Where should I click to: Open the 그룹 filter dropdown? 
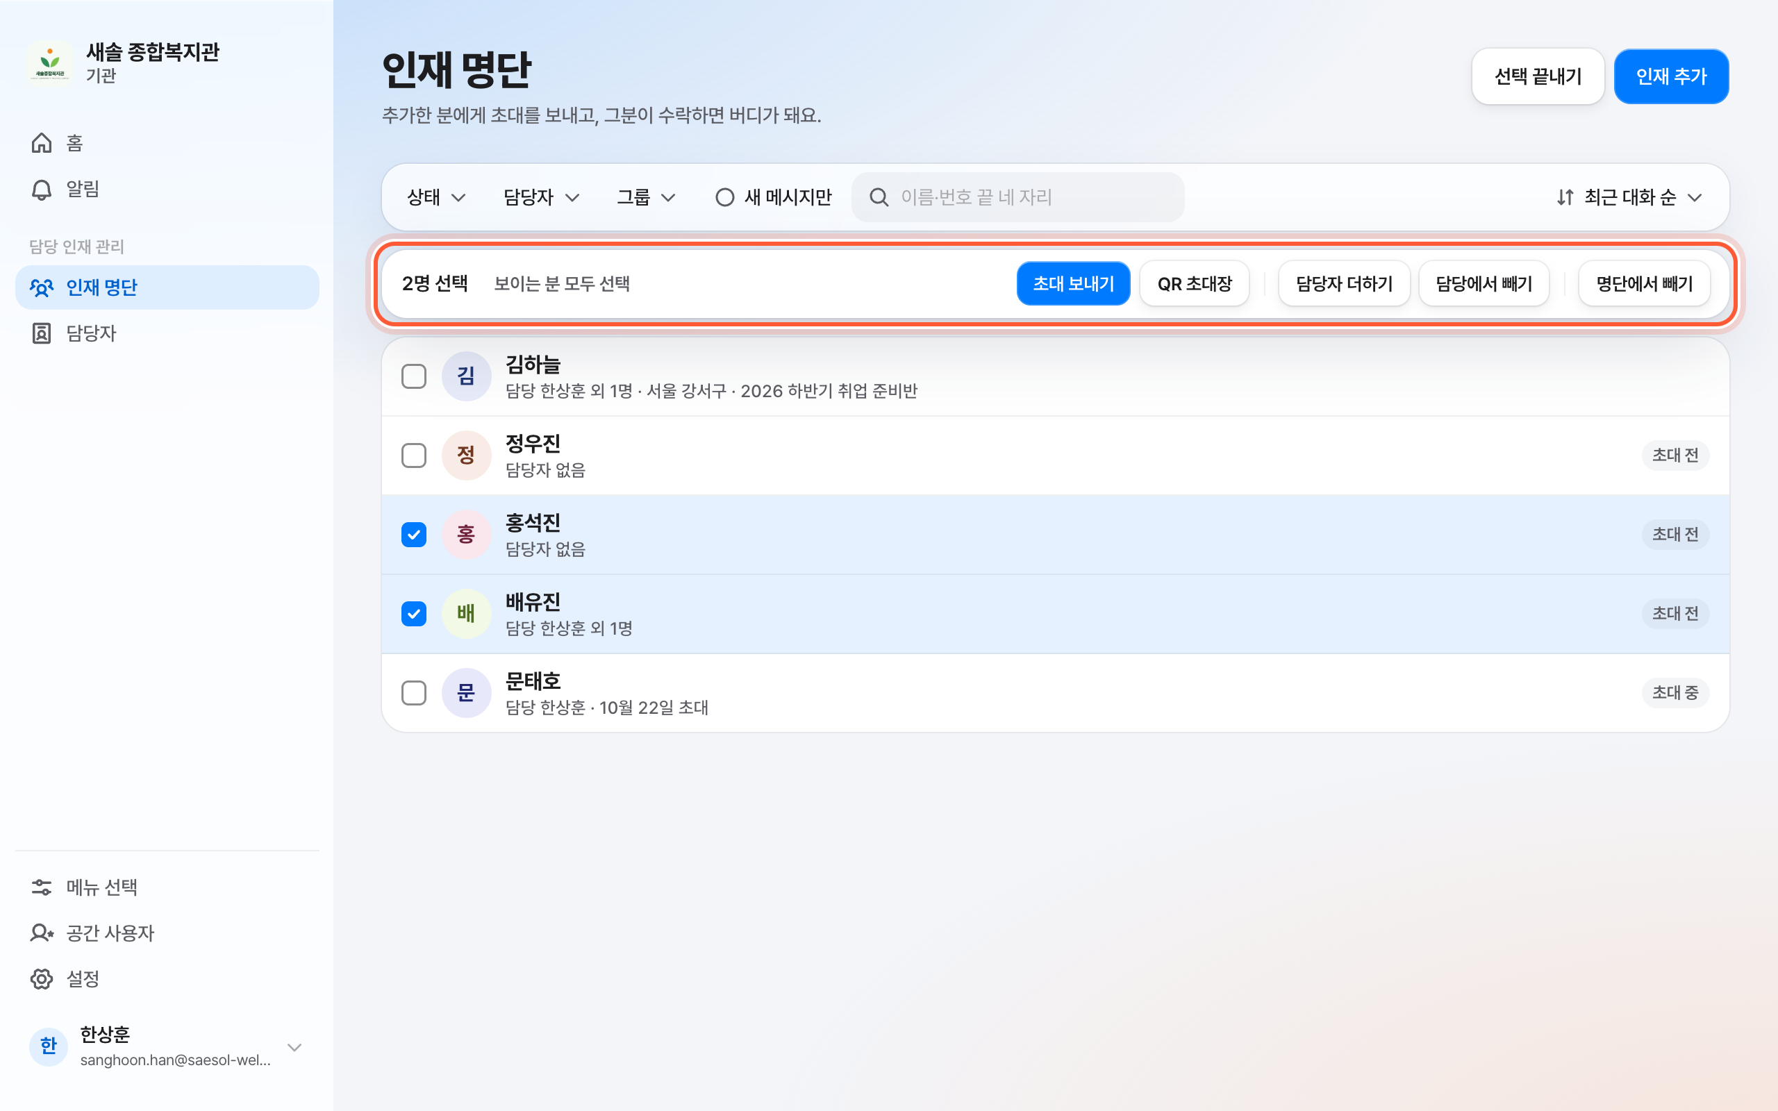pos(646,197)
